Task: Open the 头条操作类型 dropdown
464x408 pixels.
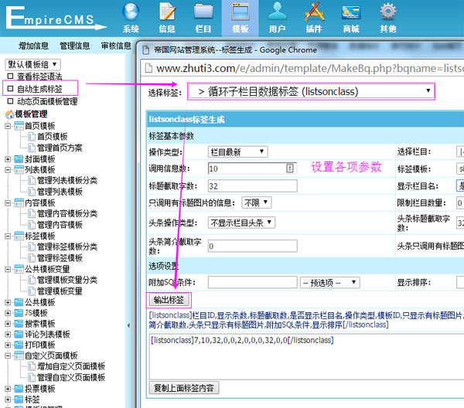Action: pos(241,223)
